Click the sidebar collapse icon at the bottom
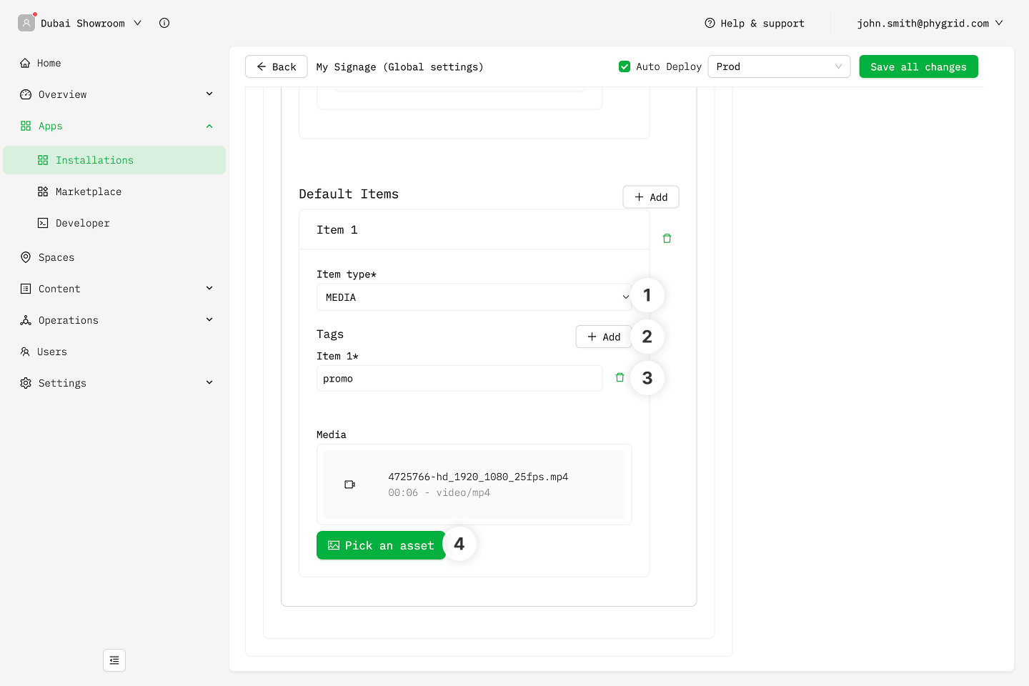This screenshot has height=686, width=1029. point(114,660)
